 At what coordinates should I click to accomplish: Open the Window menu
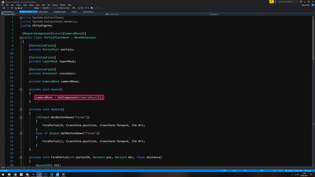(63, 5)
